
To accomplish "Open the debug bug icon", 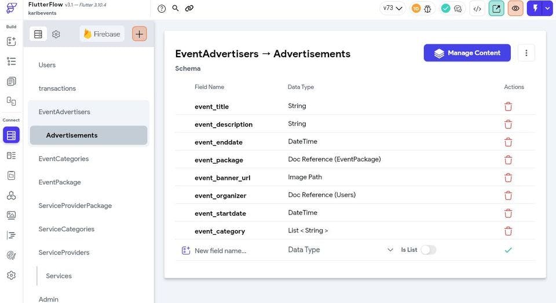I will [427, 9].
